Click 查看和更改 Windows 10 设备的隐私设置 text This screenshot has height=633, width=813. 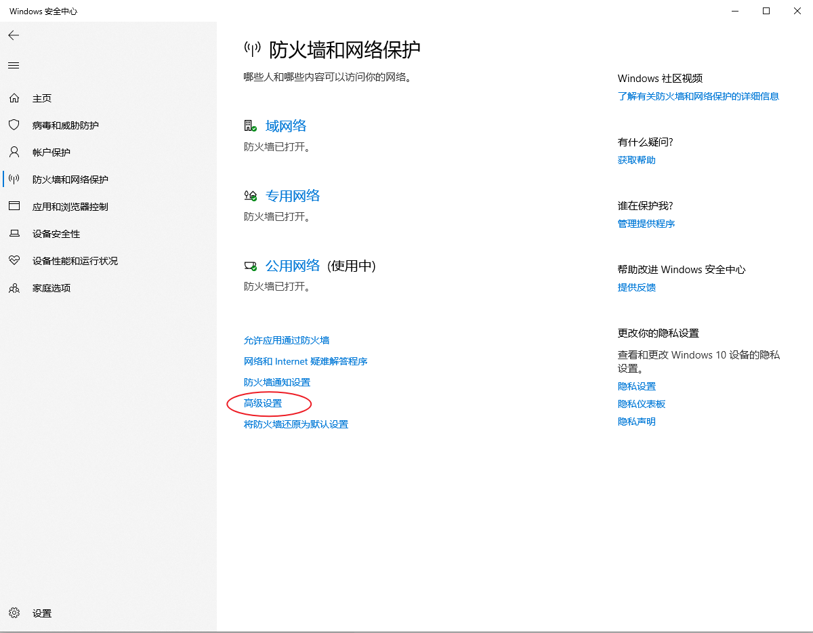coord(699,362)
